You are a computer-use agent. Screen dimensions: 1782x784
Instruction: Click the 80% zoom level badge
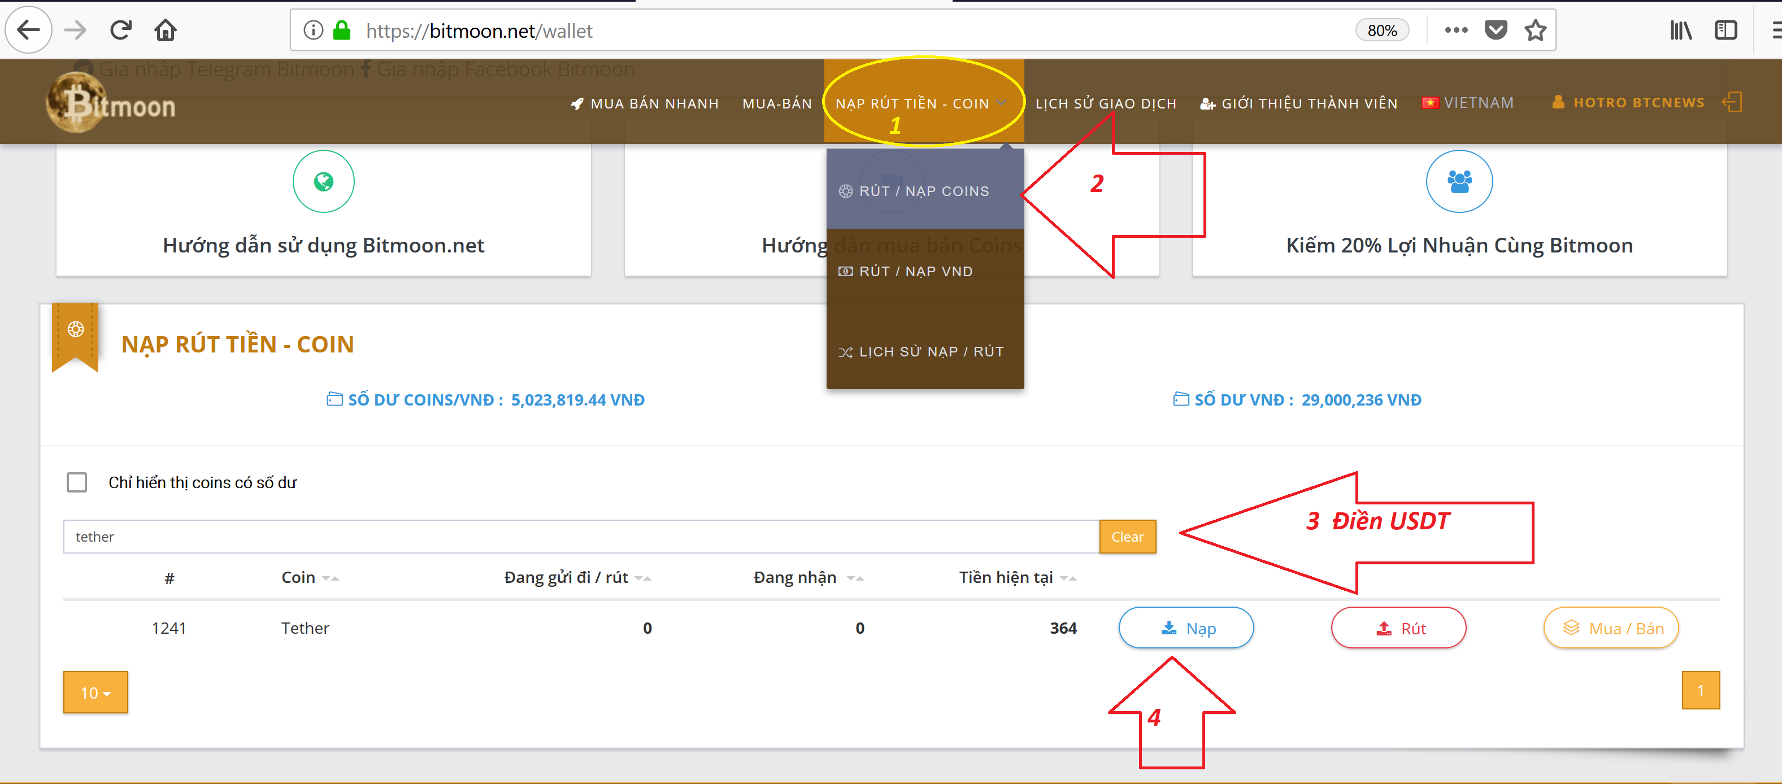(x=1381, y=31)
